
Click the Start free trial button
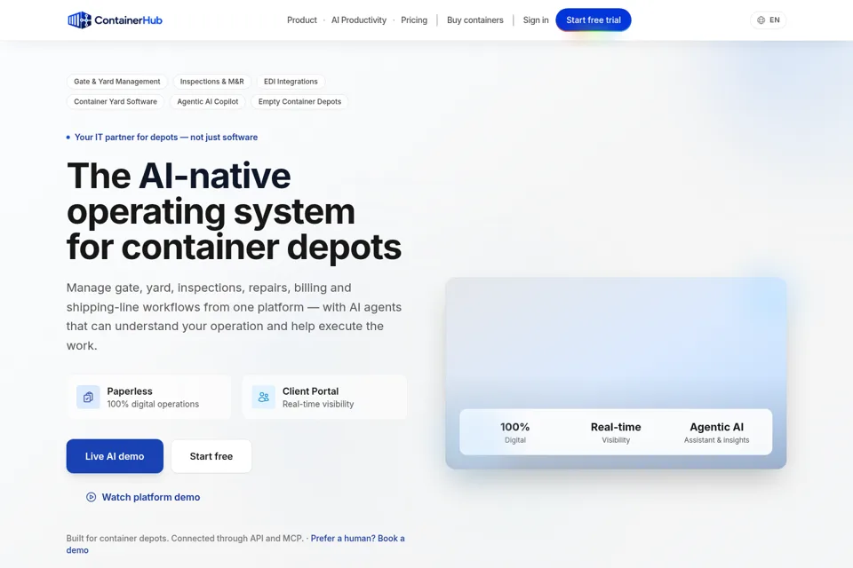(x=593, y=20)
